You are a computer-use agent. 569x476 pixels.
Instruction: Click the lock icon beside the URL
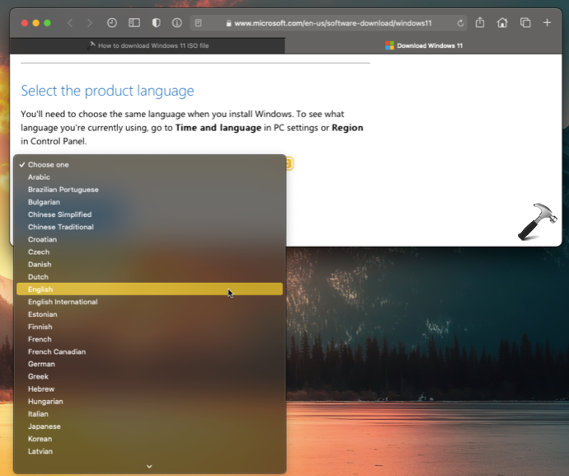tap(228, 23)
